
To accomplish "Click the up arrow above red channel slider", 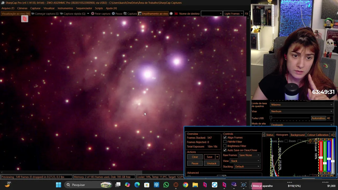I will click(321, 139).
